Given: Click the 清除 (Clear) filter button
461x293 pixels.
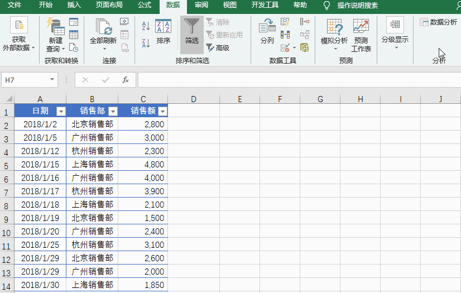Looking at the screenshot, I should coord(218,22).
